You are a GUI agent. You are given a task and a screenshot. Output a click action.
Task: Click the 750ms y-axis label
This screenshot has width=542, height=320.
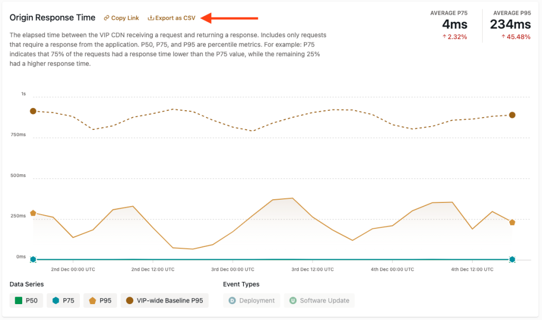tap(18, 135)
